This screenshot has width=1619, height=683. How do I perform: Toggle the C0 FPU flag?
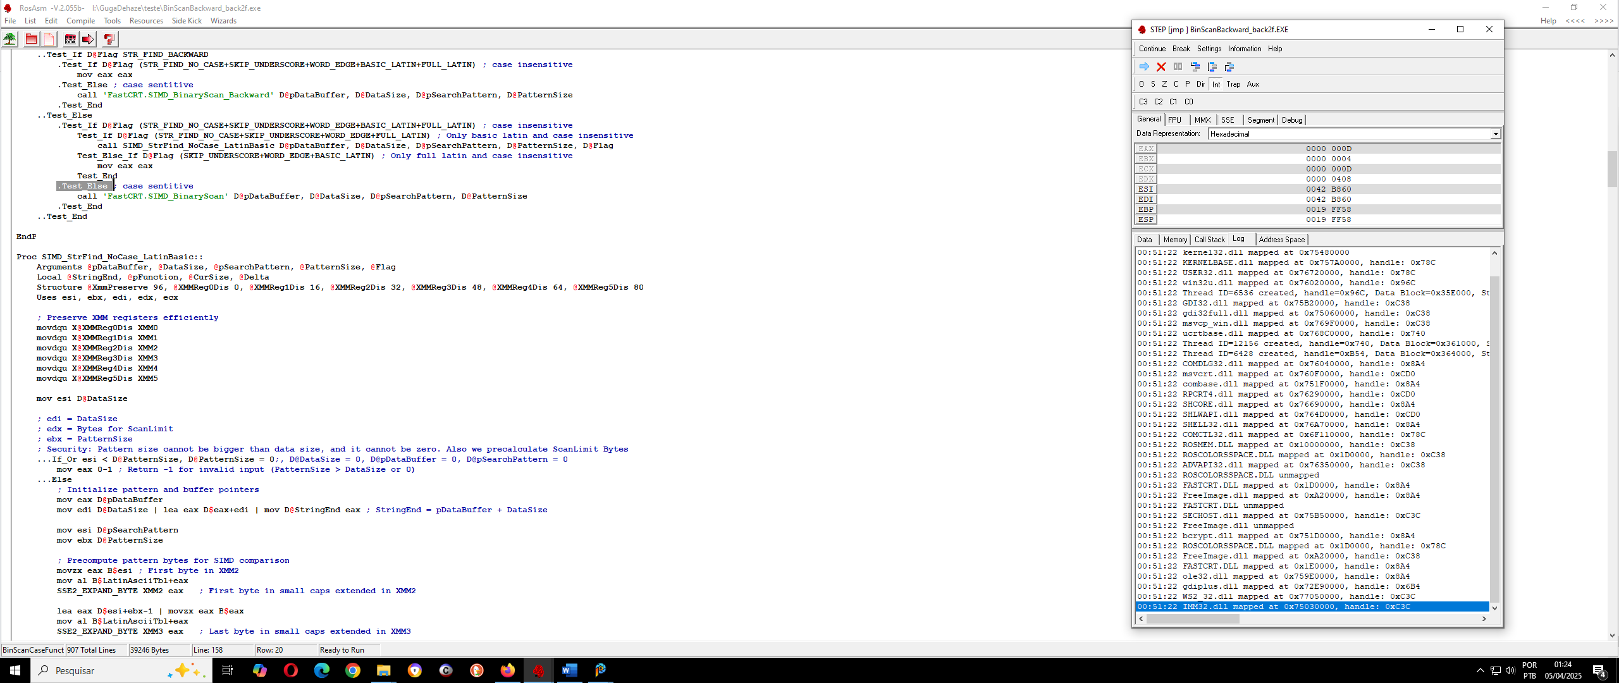[1189, 102]
